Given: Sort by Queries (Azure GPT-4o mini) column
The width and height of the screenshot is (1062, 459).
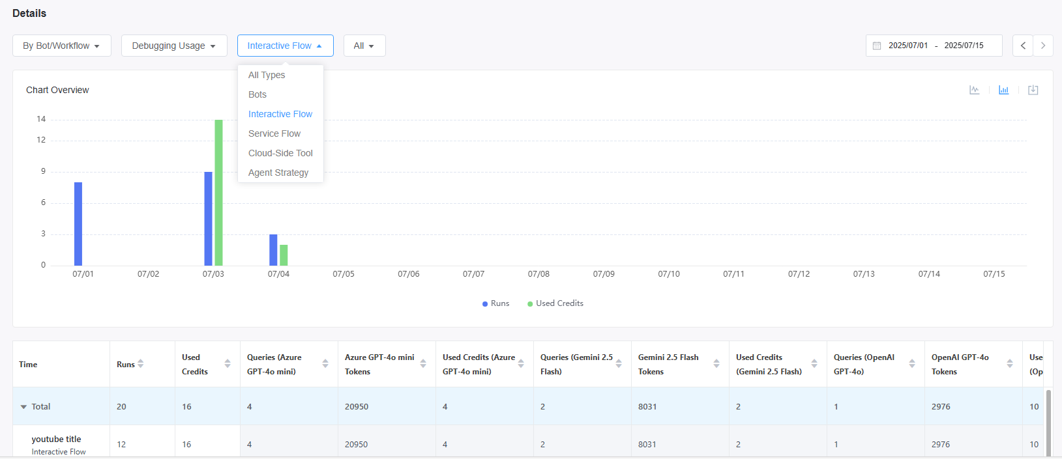Looking at the screenshot, I should pos(325,364).
